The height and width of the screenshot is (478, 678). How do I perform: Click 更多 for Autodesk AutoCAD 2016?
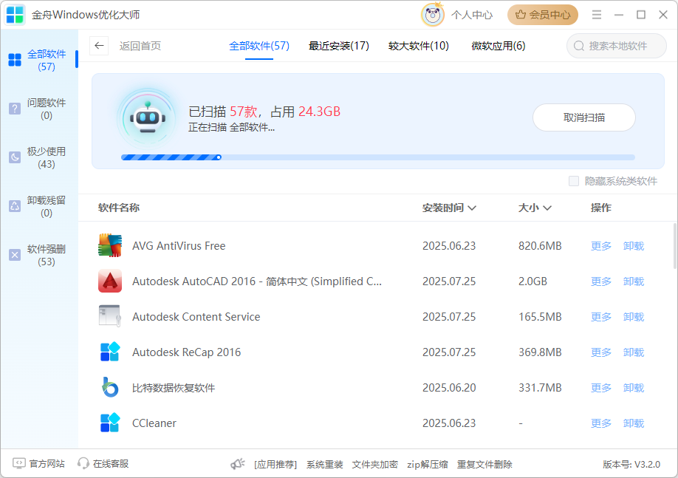pos(601,281)
